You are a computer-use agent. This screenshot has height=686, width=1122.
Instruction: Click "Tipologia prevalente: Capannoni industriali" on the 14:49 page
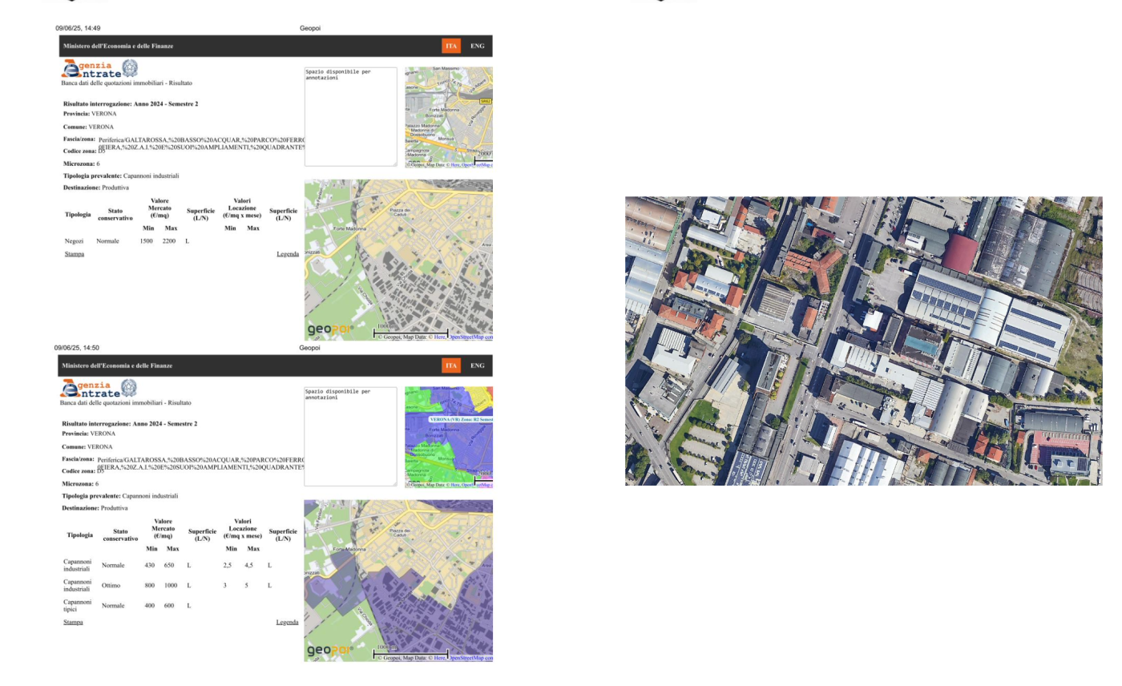tap(121, 176)
